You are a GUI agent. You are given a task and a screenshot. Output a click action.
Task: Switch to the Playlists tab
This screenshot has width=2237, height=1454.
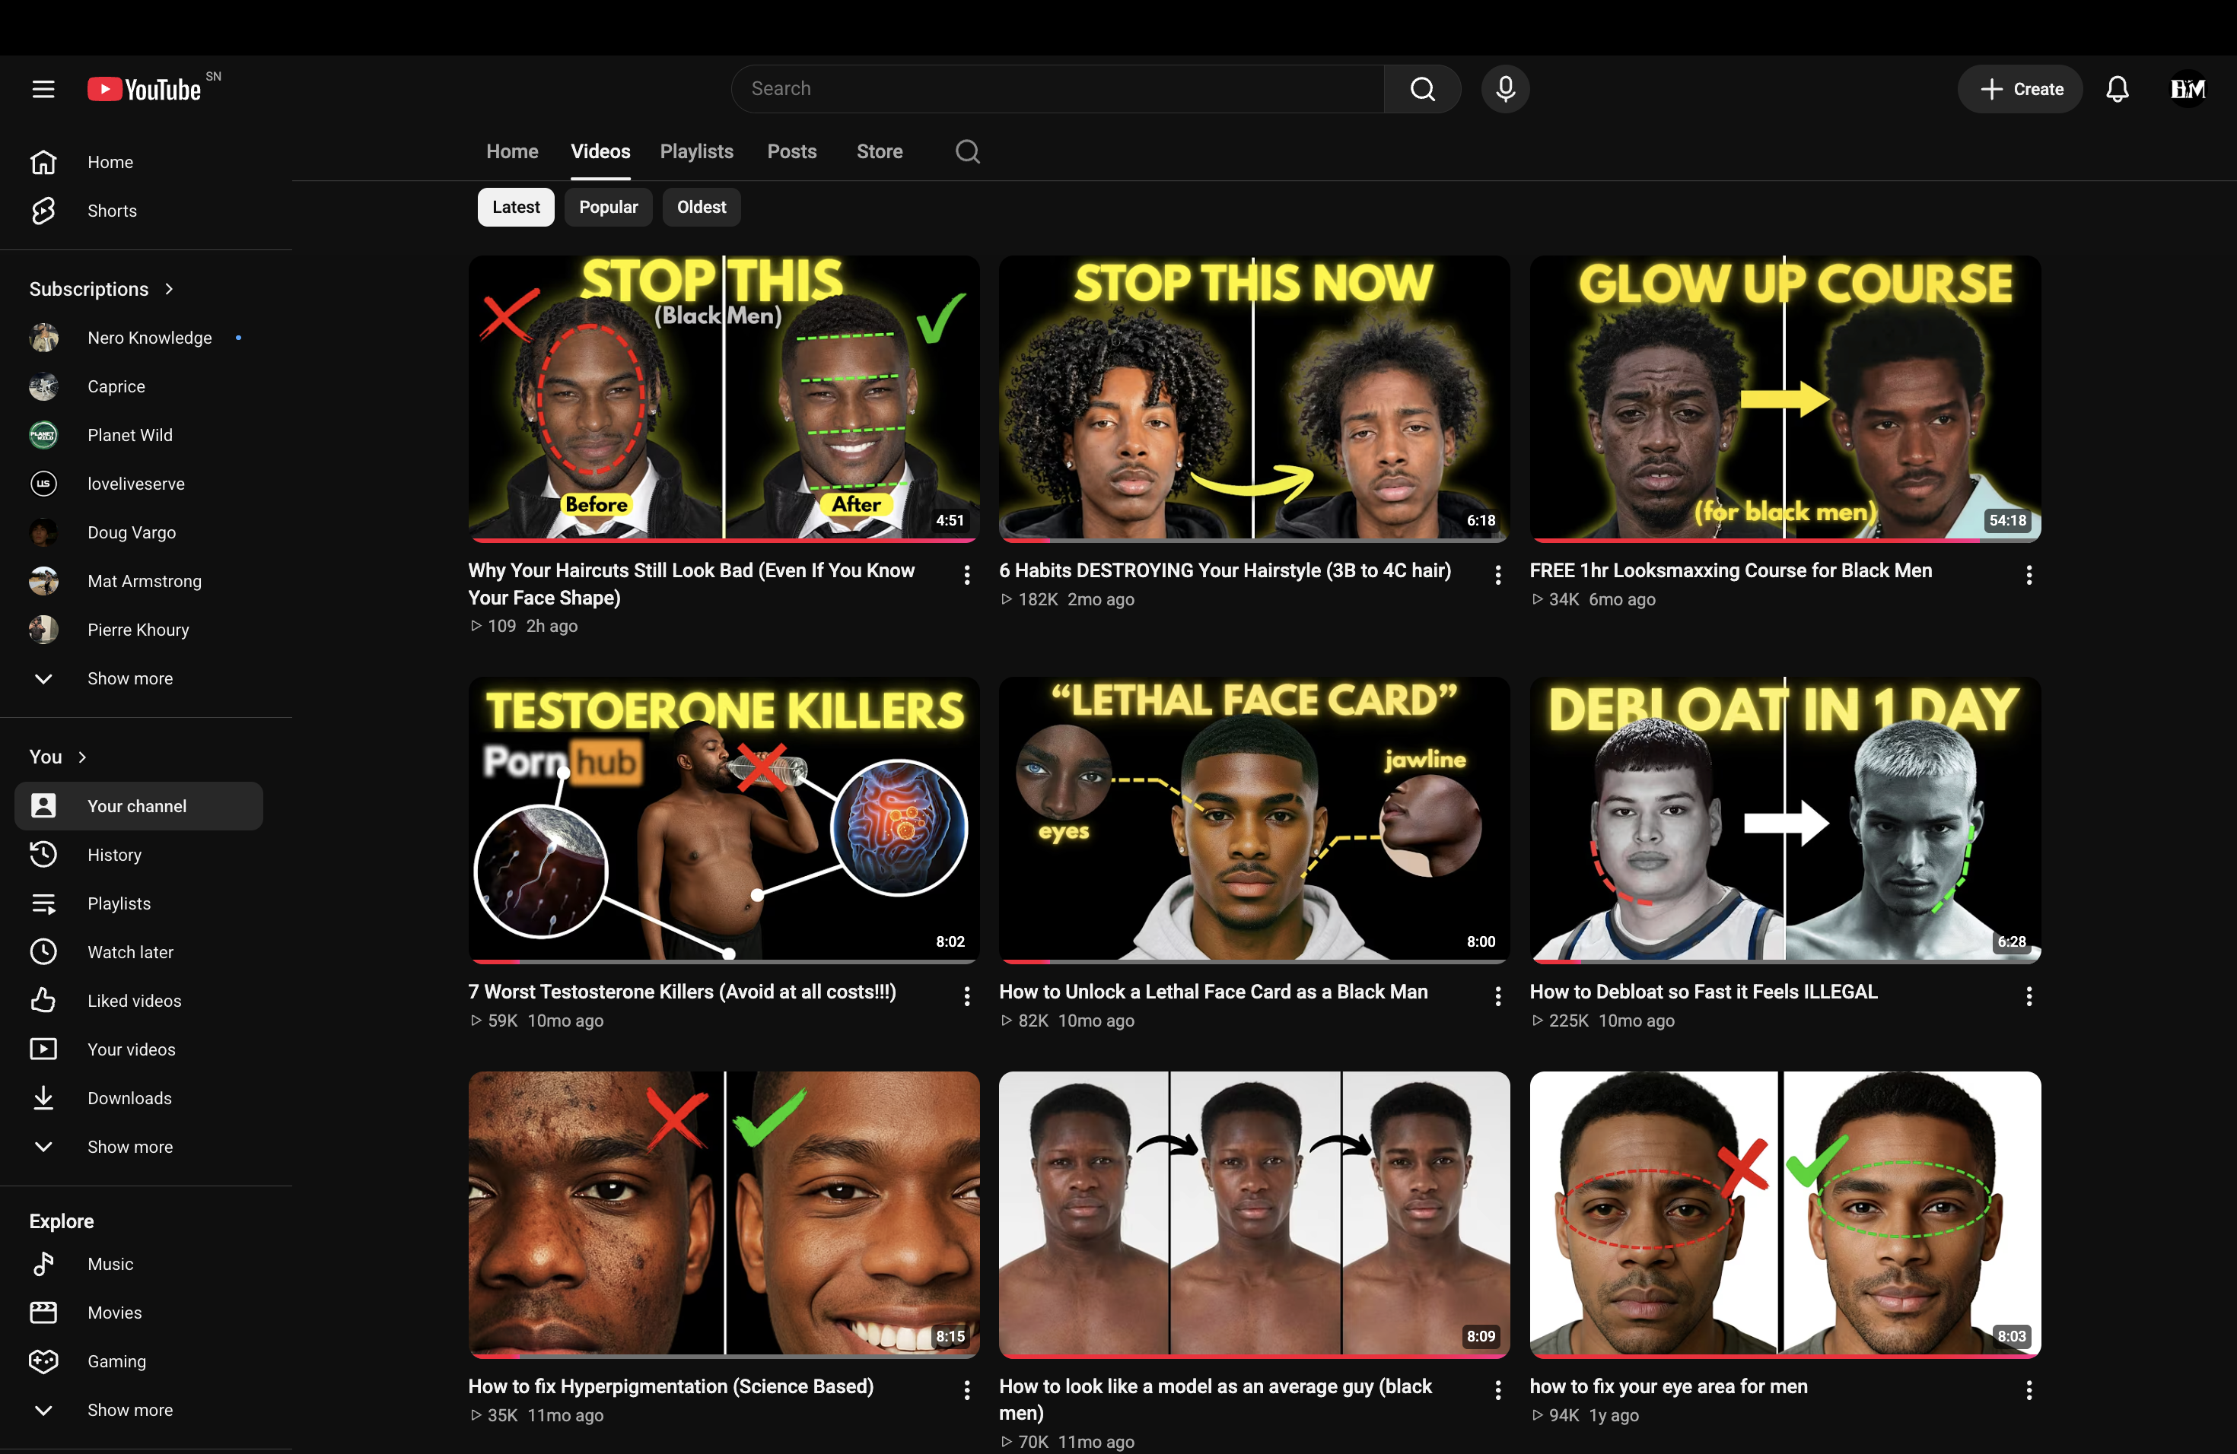(696, 151)
